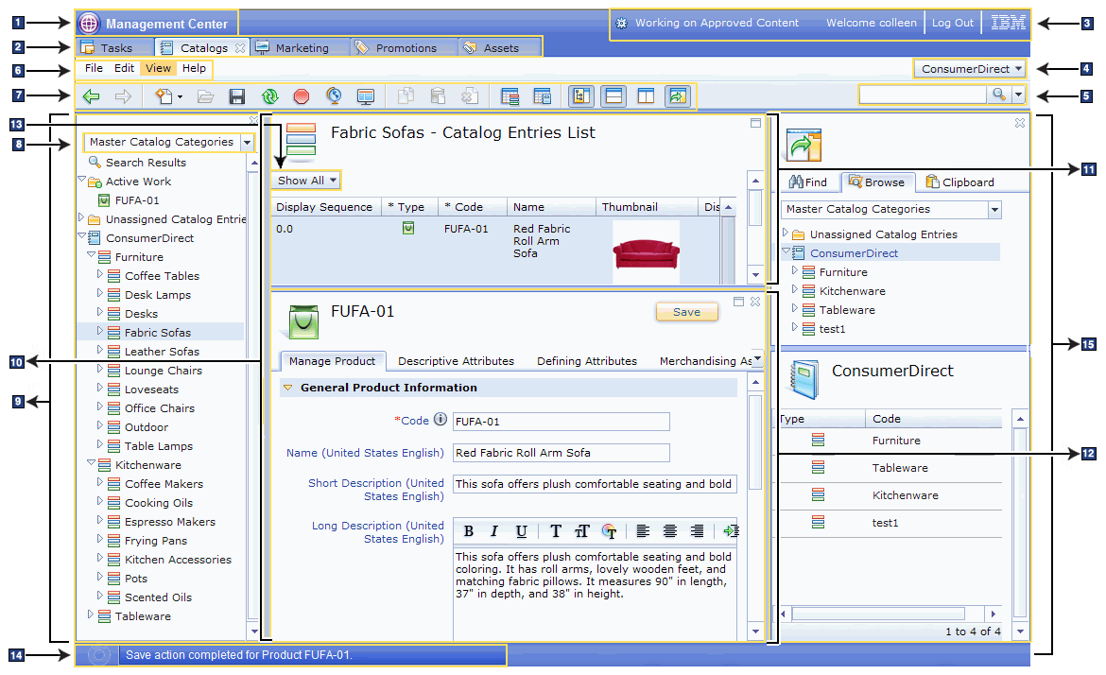Select Leather Sofas category in tree
Screen dimensions: 1106x675
(162, 352)
